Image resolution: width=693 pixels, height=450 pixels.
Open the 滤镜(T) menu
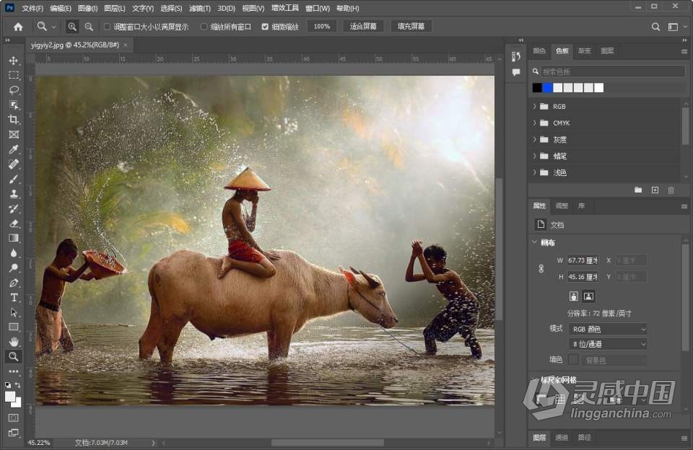[x=200, y=9]
